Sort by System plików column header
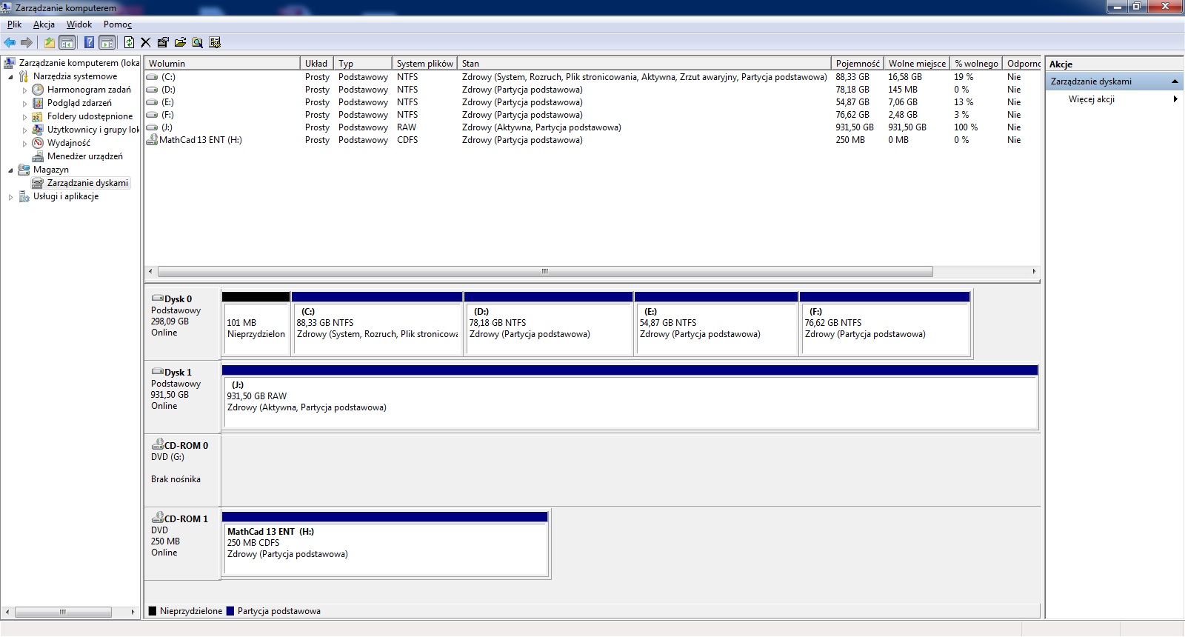Screen dimensions: 1185x637 click(x=424, y=64)
